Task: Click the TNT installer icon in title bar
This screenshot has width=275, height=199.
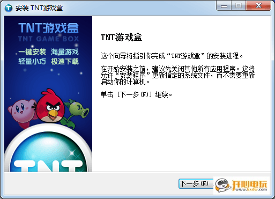Action: click(x=9, y=8)
